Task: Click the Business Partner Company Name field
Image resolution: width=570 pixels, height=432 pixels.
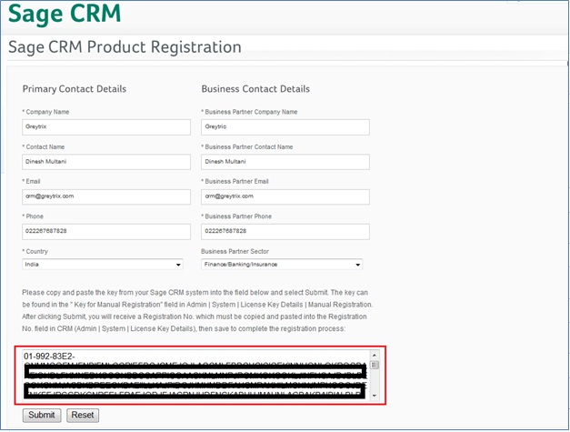Action: coord(285,127)
